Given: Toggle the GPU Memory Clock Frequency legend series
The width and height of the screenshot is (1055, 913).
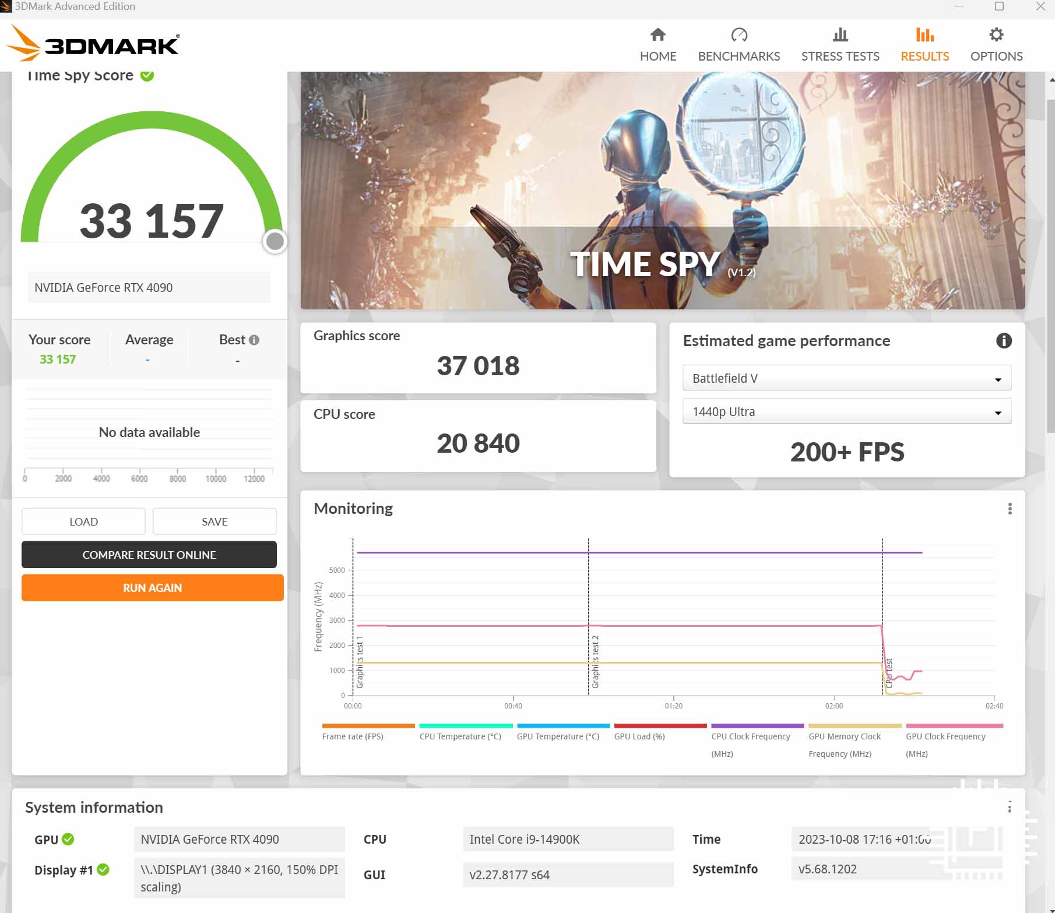Looking at the screenshot, I should tap(854, 741).
